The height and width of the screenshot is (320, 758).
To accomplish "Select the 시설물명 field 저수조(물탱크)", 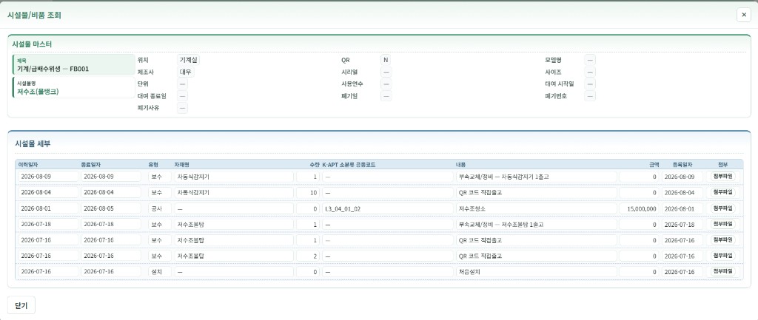I will click(x=73, y=87).
